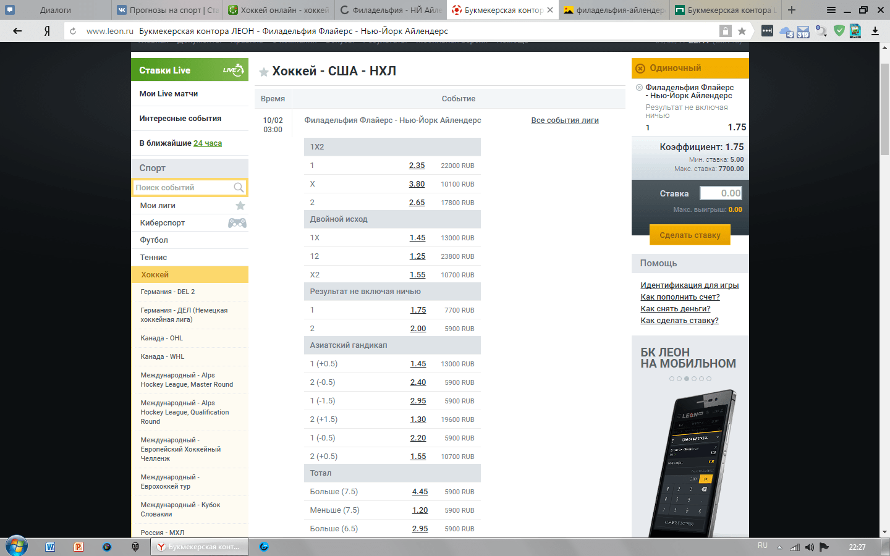Open the Все события лиги link

click(565, 120)
